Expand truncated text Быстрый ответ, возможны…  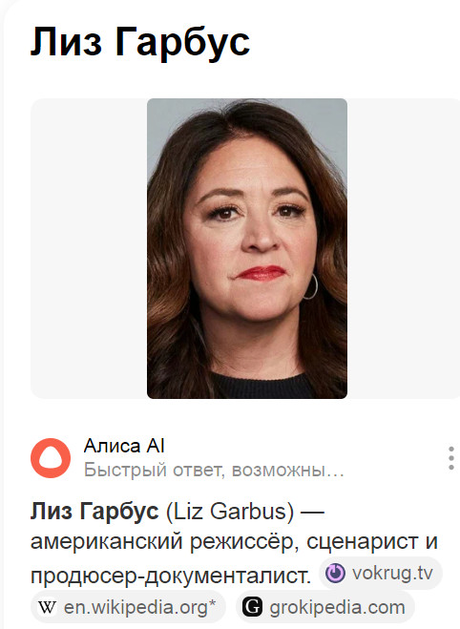[x=214, y=470]
